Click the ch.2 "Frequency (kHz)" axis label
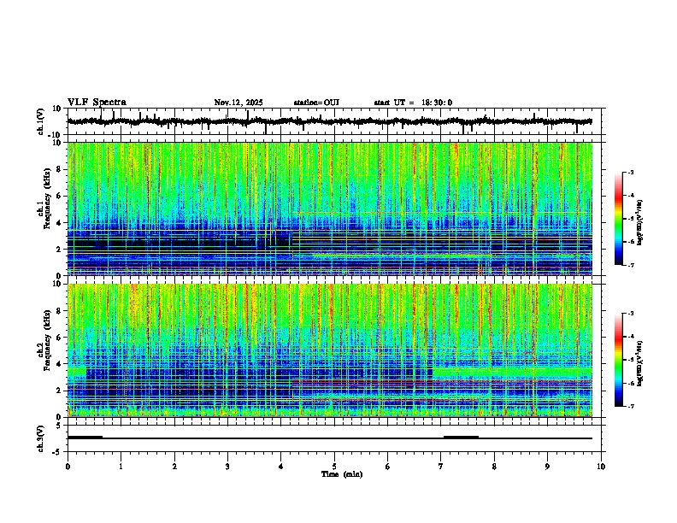This screenshot has height=523, width=677. coord(47,340)
